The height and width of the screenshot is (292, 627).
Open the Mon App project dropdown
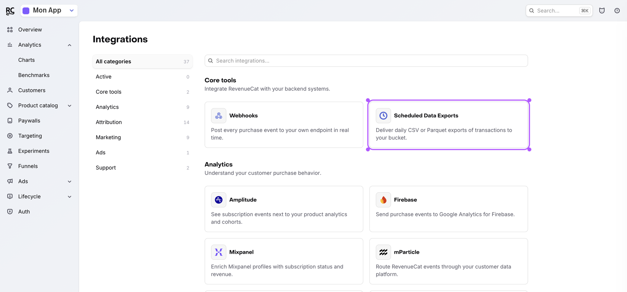point(49,11)
